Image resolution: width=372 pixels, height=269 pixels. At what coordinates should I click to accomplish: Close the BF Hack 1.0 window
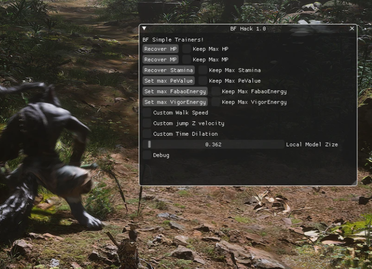coord(352,29)
